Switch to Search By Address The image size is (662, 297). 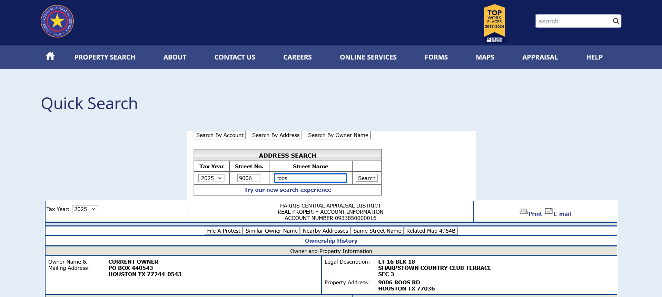tap(276, 135)
